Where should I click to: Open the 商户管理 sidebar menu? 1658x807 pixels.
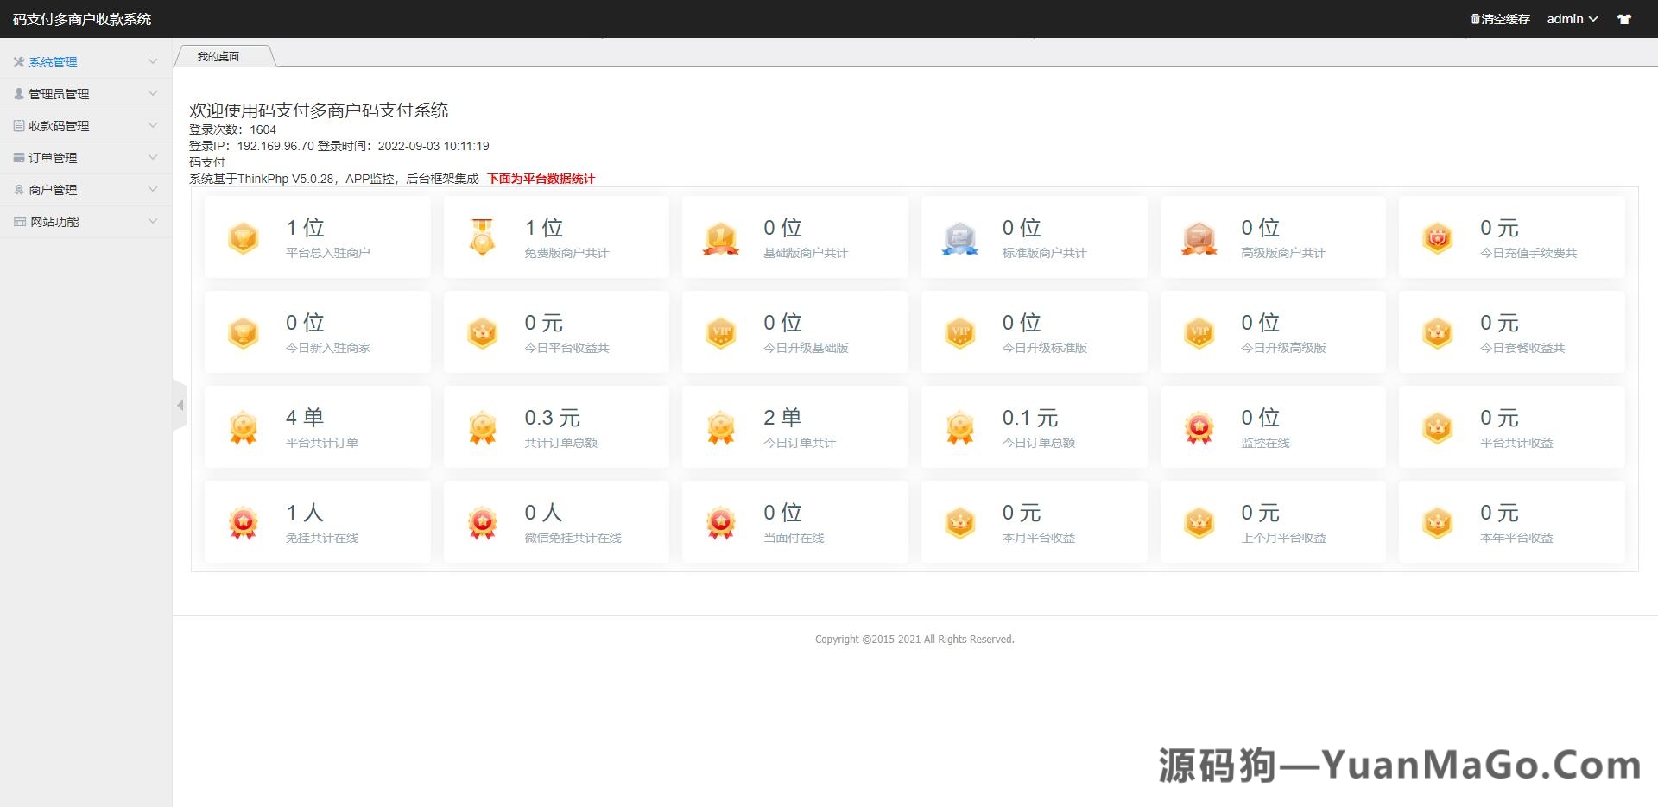(52, 189)
